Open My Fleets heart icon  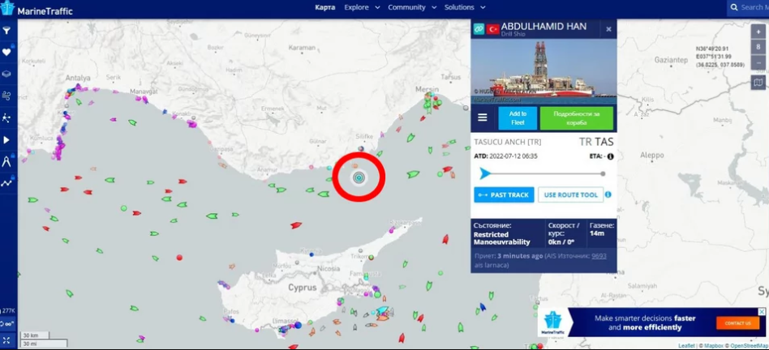pos(7,53)
